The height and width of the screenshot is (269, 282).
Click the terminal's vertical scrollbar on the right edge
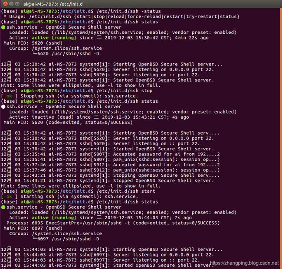coord(281,138)
